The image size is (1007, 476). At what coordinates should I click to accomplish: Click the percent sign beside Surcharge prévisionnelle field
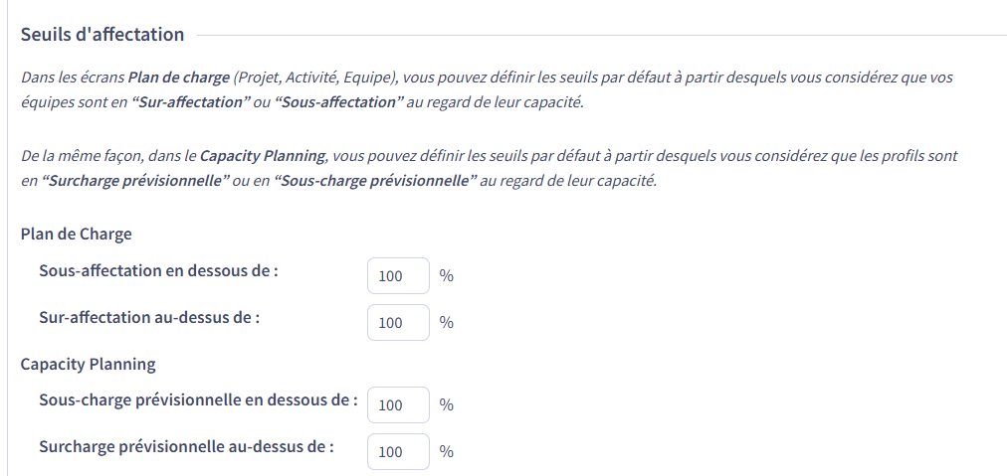[x=447, y=451]
